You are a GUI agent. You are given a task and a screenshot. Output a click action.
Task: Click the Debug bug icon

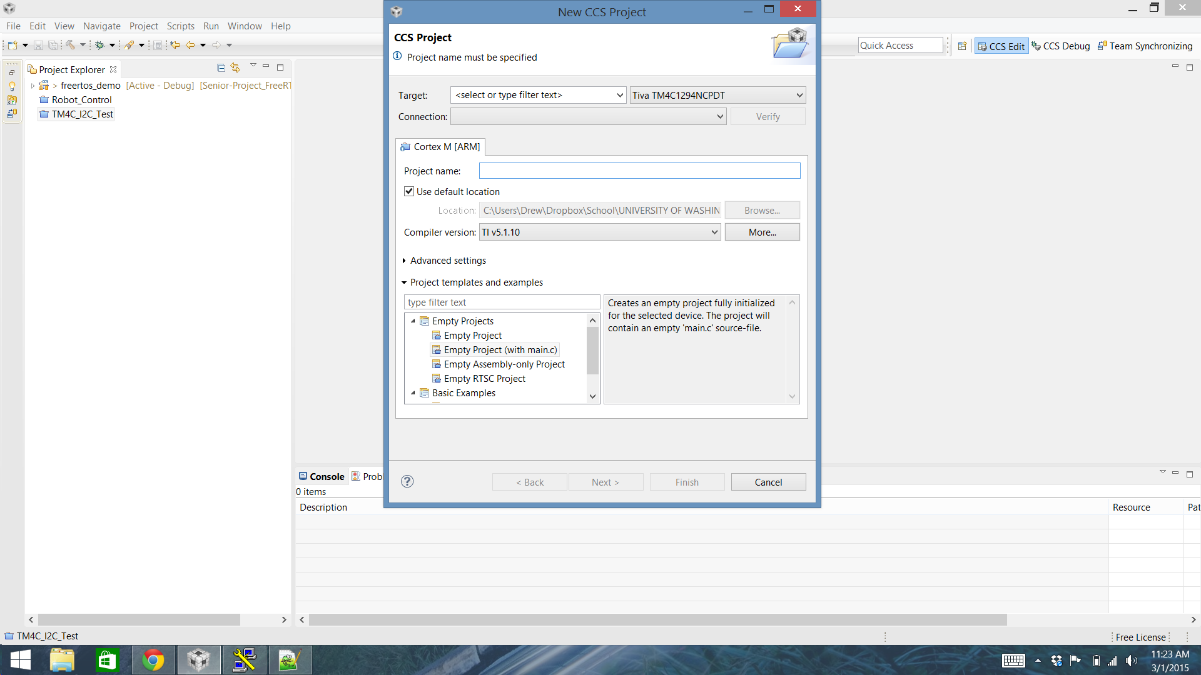point(99,45)
